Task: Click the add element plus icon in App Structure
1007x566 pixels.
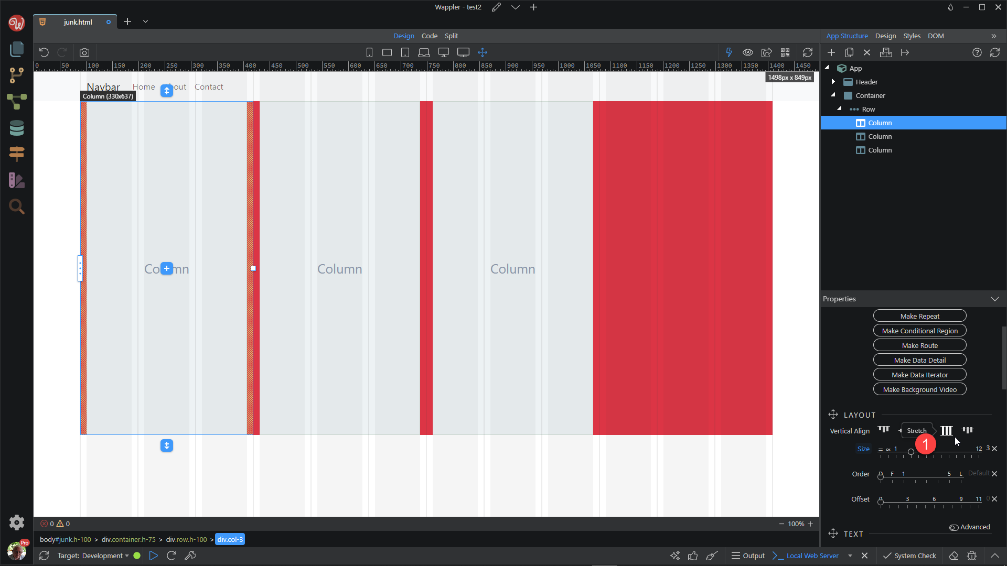Action: tap(831, 52)
